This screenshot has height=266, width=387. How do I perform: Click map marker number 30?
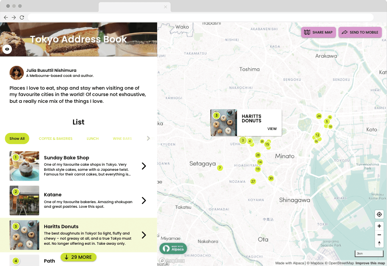coord(271,178)
